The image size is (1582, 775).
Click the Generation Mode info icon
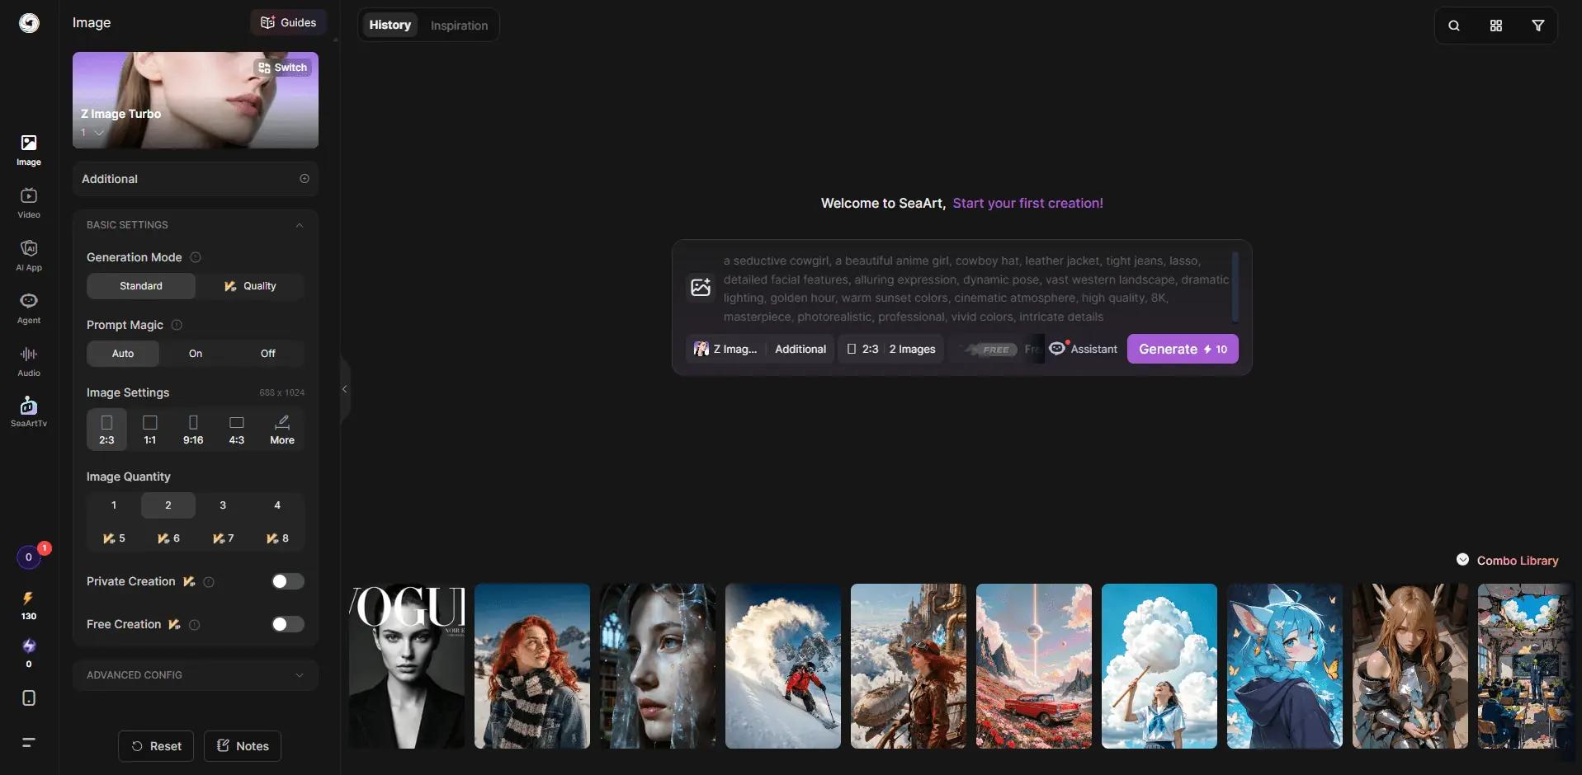(x=196, y=257)
